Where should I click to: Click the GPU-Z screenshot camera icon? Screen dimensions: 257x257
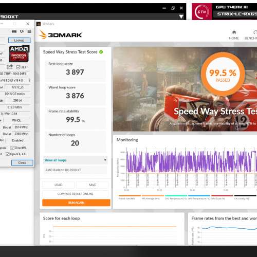(14, 31)
